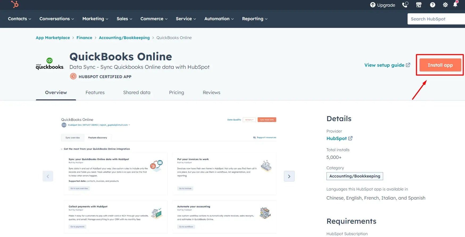Switch to the Pricing tab
The height and width of the screenshot is (237, 465).
tap(177, 92)
